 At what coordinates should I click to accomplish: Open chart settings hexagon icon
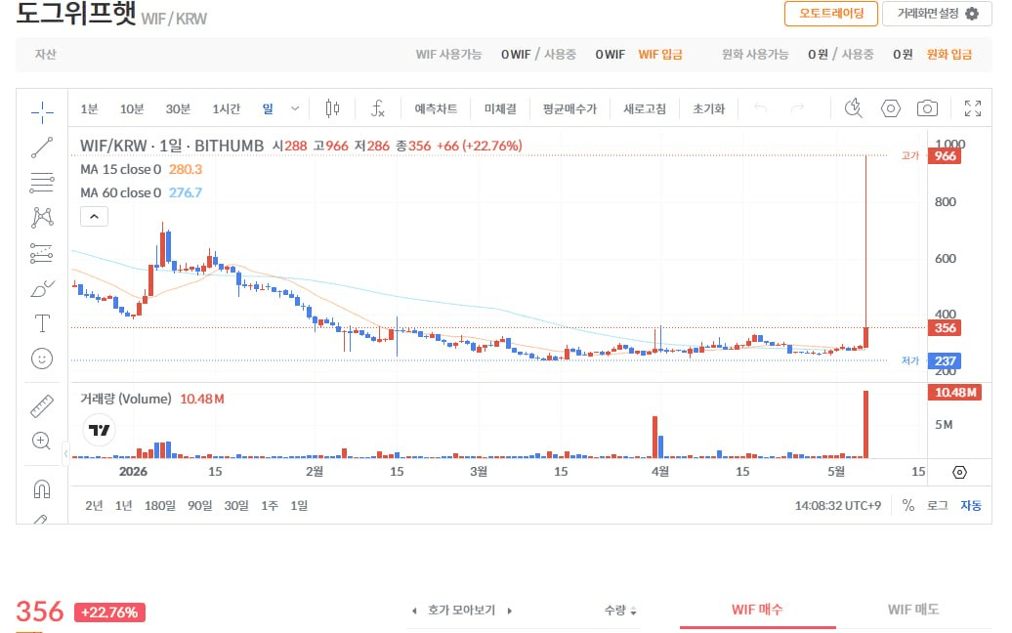[x=891, y=108]
